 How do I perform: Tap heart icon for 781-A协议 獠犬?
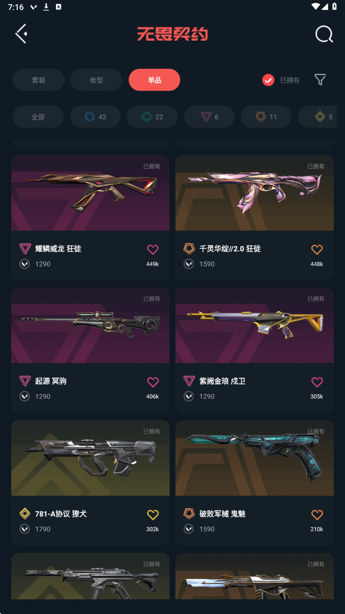point(153,515)
